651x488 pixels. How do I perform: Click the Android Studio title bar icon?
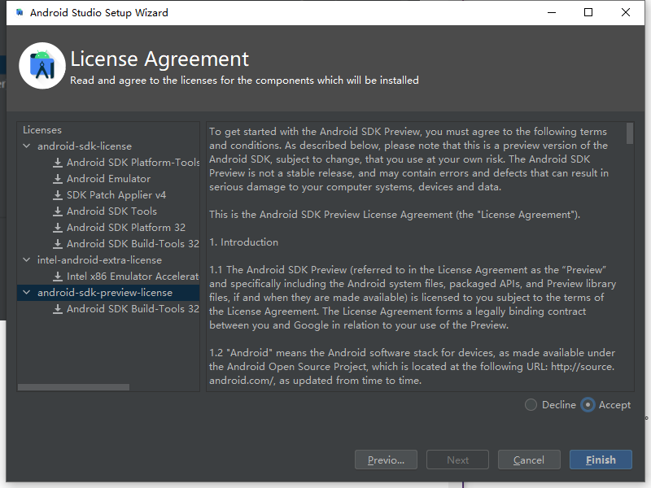coord(19,13)
